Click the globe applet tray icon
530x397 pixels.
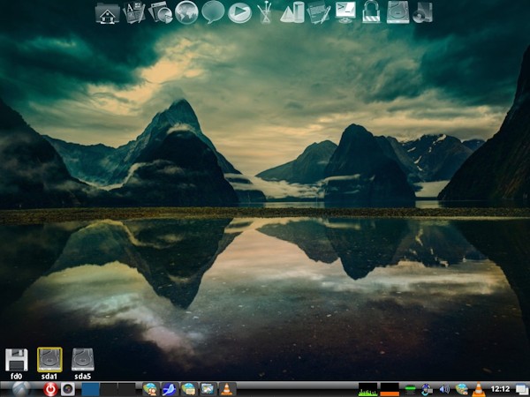click(461, 389)
